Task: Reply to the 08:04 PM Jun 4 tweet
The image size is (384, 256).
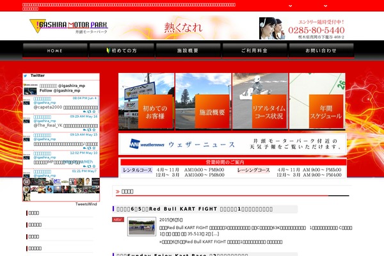Action: click(84, 112)
